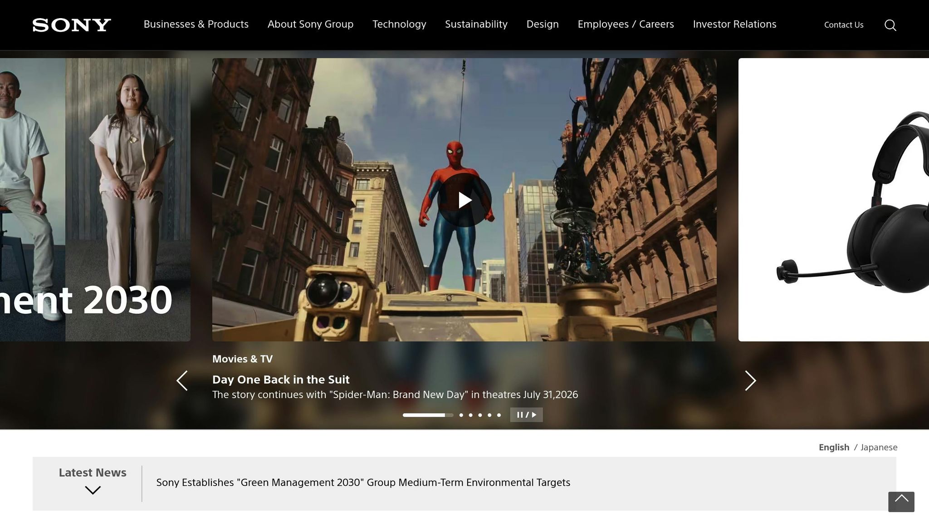
Task: Toggle carousel pause/play control
Action: [x=526, y=414]
